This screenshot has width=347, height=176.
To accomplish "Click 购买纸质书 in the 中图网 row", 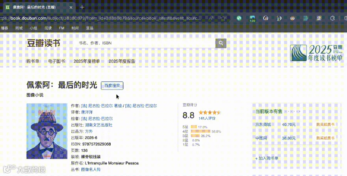I will [325, 138].
